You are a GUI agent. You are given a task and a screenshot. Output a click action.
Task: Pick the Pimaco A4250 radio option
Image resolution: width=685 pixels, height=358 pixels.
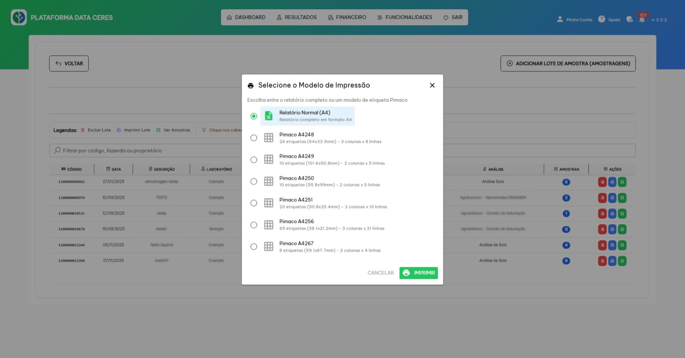coord(254,182)
